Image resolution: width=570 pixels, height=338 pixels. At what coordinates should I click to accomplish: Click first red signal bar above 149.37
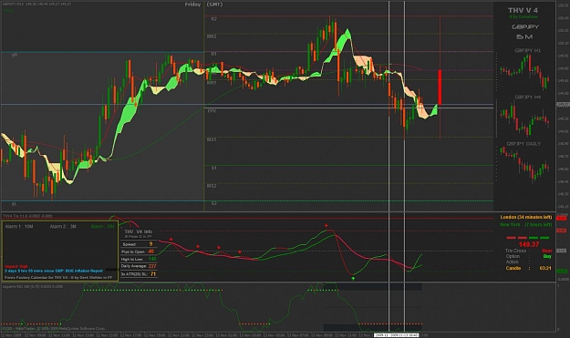click(511, 238)
